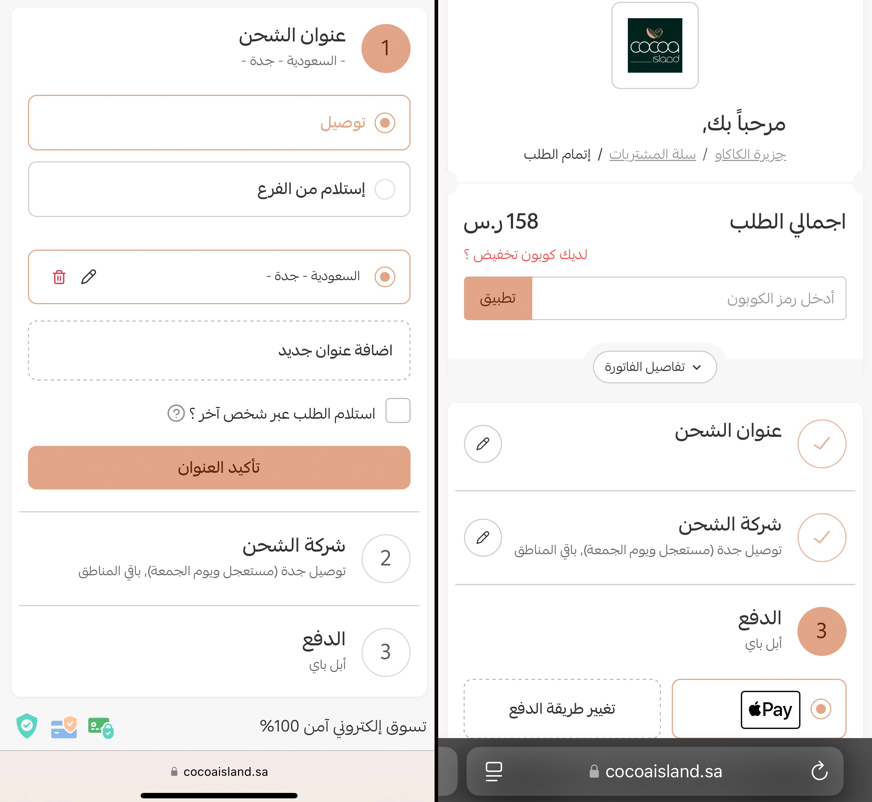This screenshot has width=872, height=802.
Task: Click the Safari reload page icon
Action: 819,771
